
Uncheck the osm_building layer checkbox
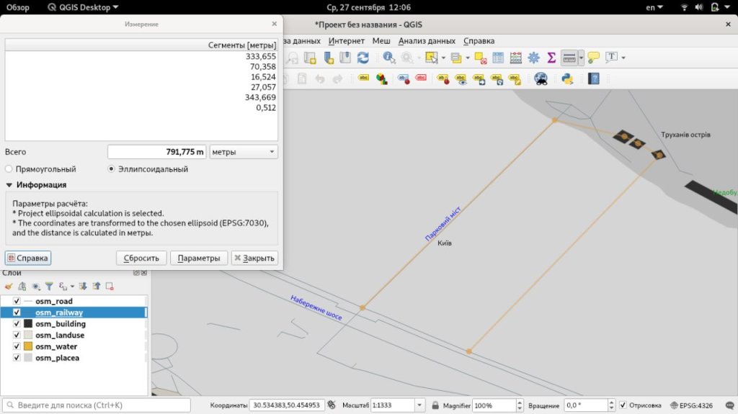point(17,324)
